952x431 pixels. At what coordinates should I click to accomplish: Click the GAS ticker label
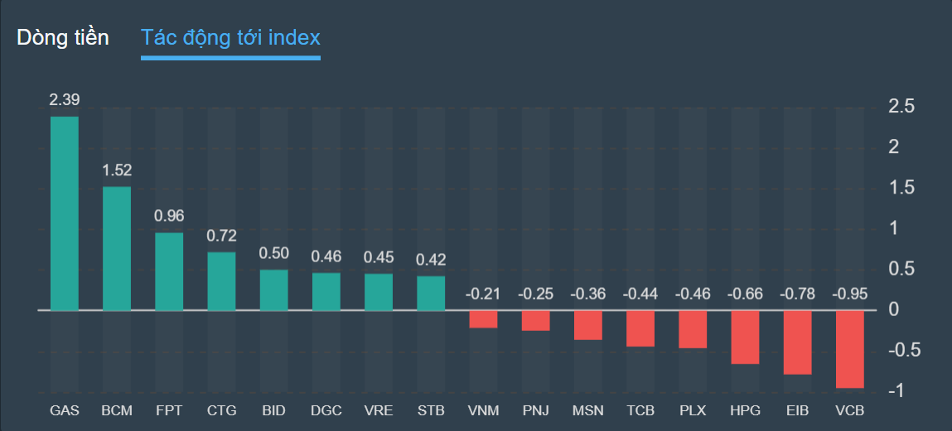65,410
